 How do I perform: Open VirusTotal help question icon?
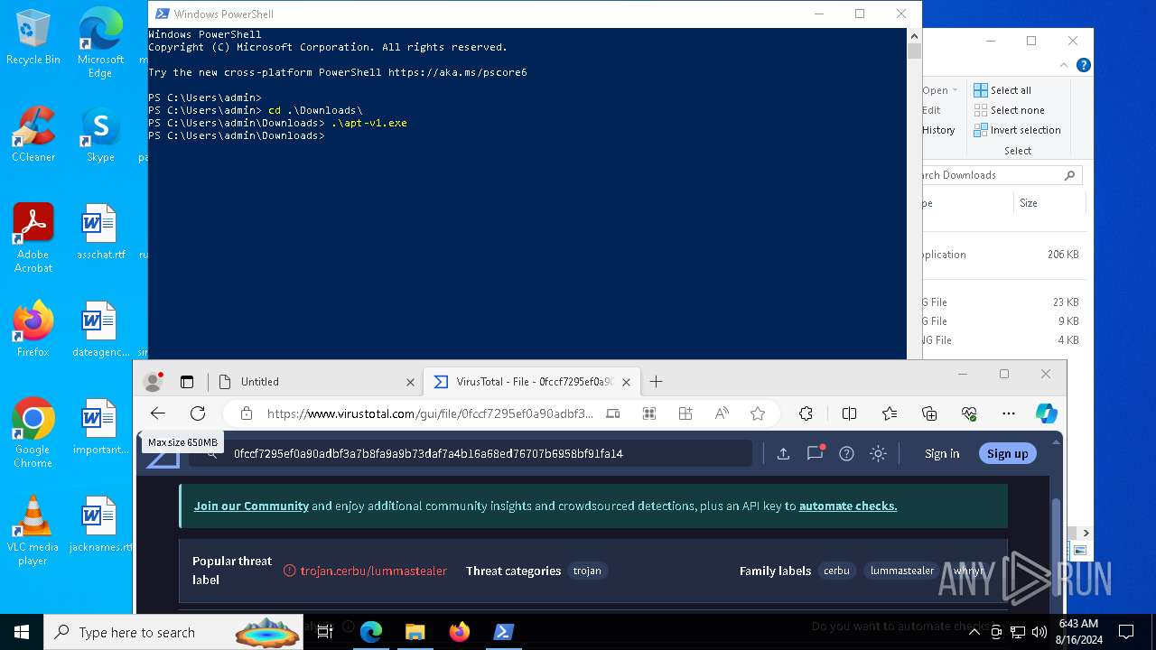[846, 453]
